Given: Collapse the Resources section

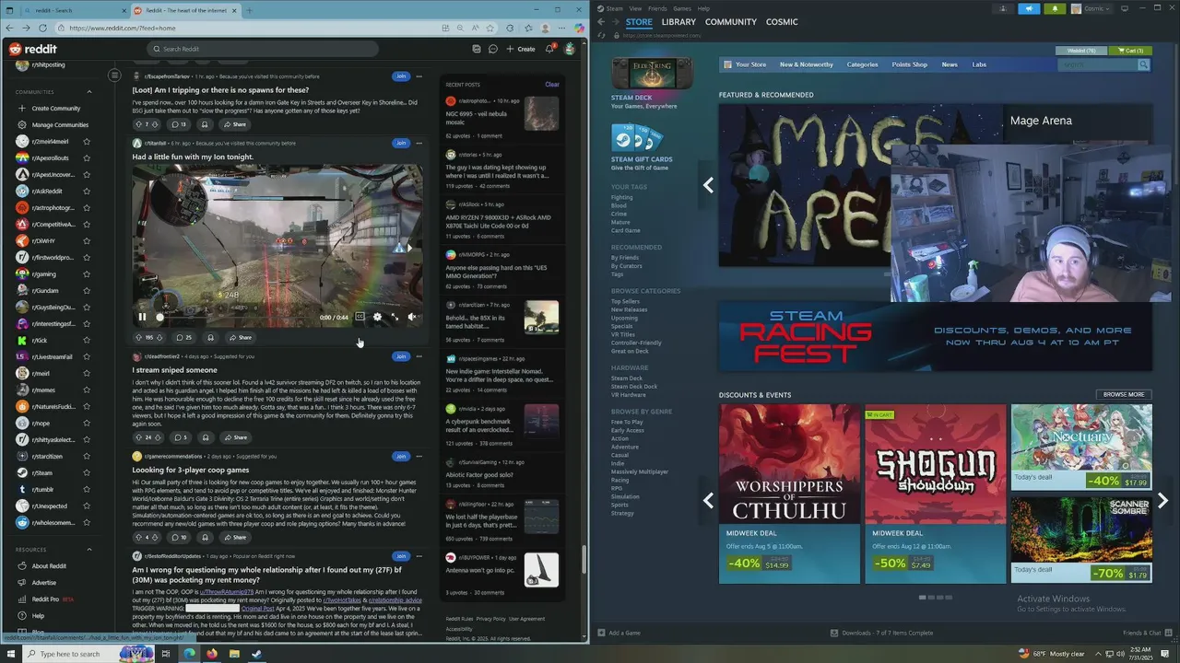Looking at the screenshot, I should click(89, 550).
